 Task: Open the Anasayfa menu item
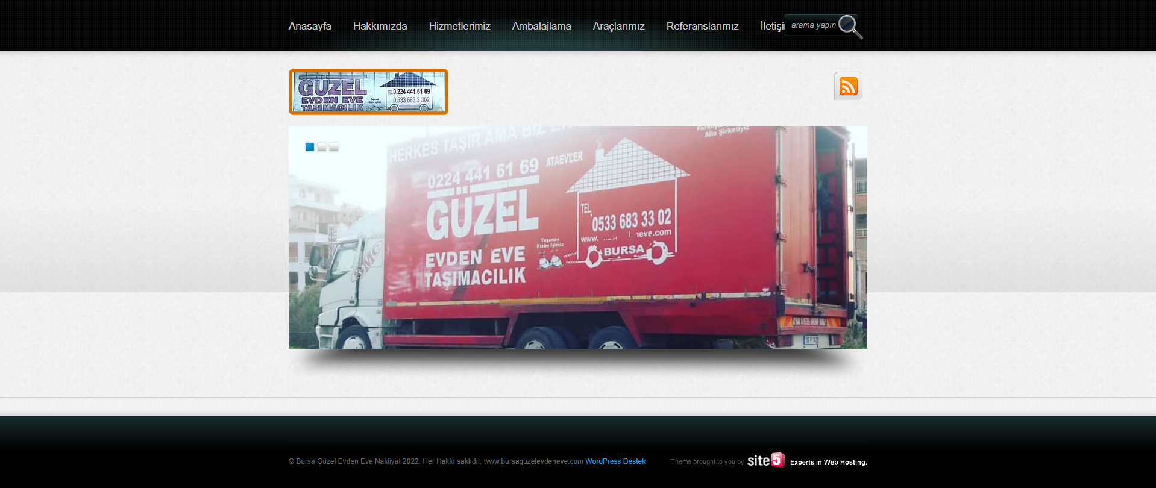pyautogui.click(x=310, y=26)
